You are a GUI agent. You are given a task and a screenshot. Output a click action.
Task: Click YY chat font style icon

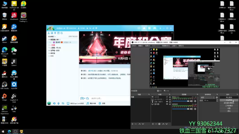[88, 99]
